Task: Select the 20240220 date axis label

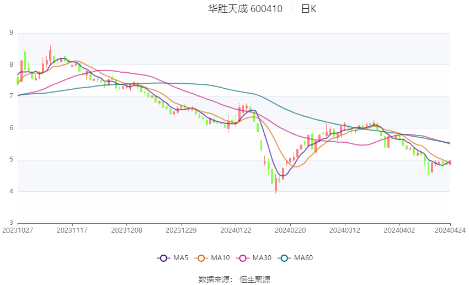Action: click(x=290, y=230)
